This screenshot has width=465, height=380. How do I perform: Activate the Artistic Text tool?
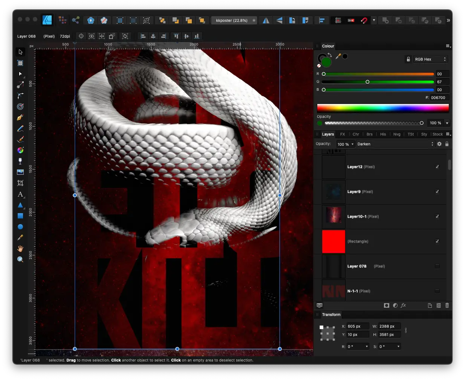click(20, 194)
